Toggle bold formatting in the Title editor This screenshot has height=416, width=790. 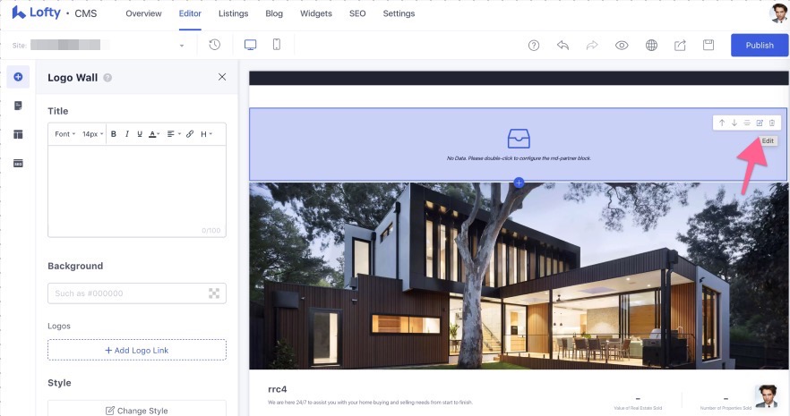pos(114,134)
